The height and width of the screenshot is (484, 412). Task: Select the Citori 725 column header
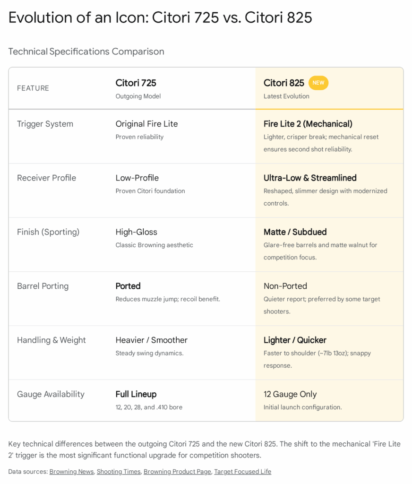[x=136, y=83]
